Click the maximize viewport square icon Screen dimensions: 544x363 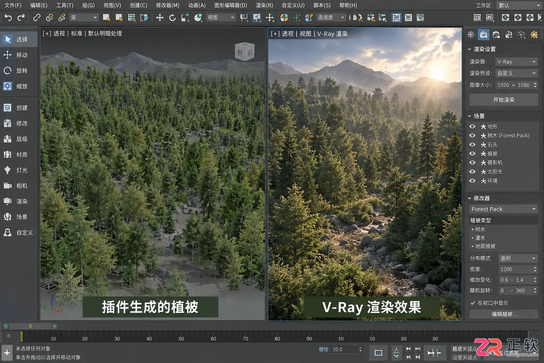[x=378, y=353]
